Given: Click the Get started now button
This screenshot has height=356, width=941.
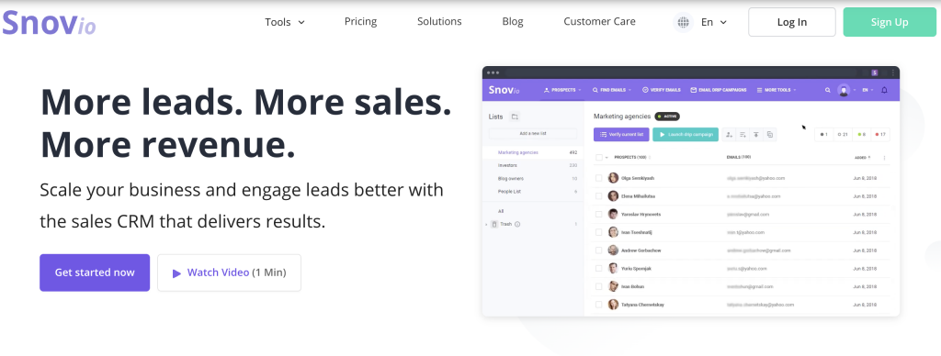Looking at the screenshot, I should click(95, 273).
